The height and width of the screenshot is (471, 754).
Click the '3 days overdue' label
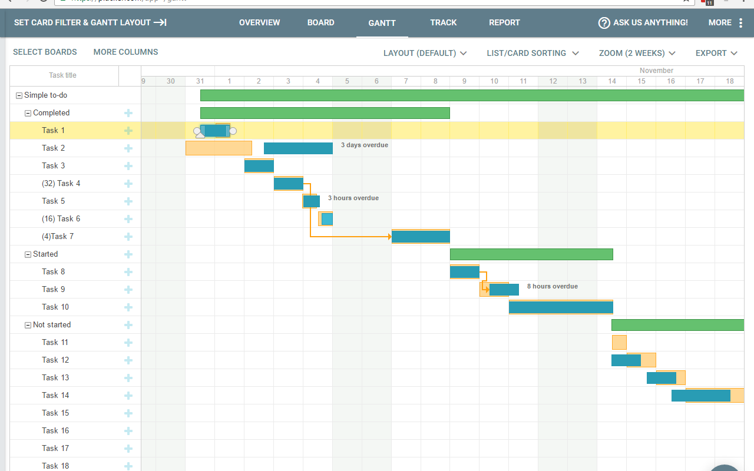(x=365, y=145)
